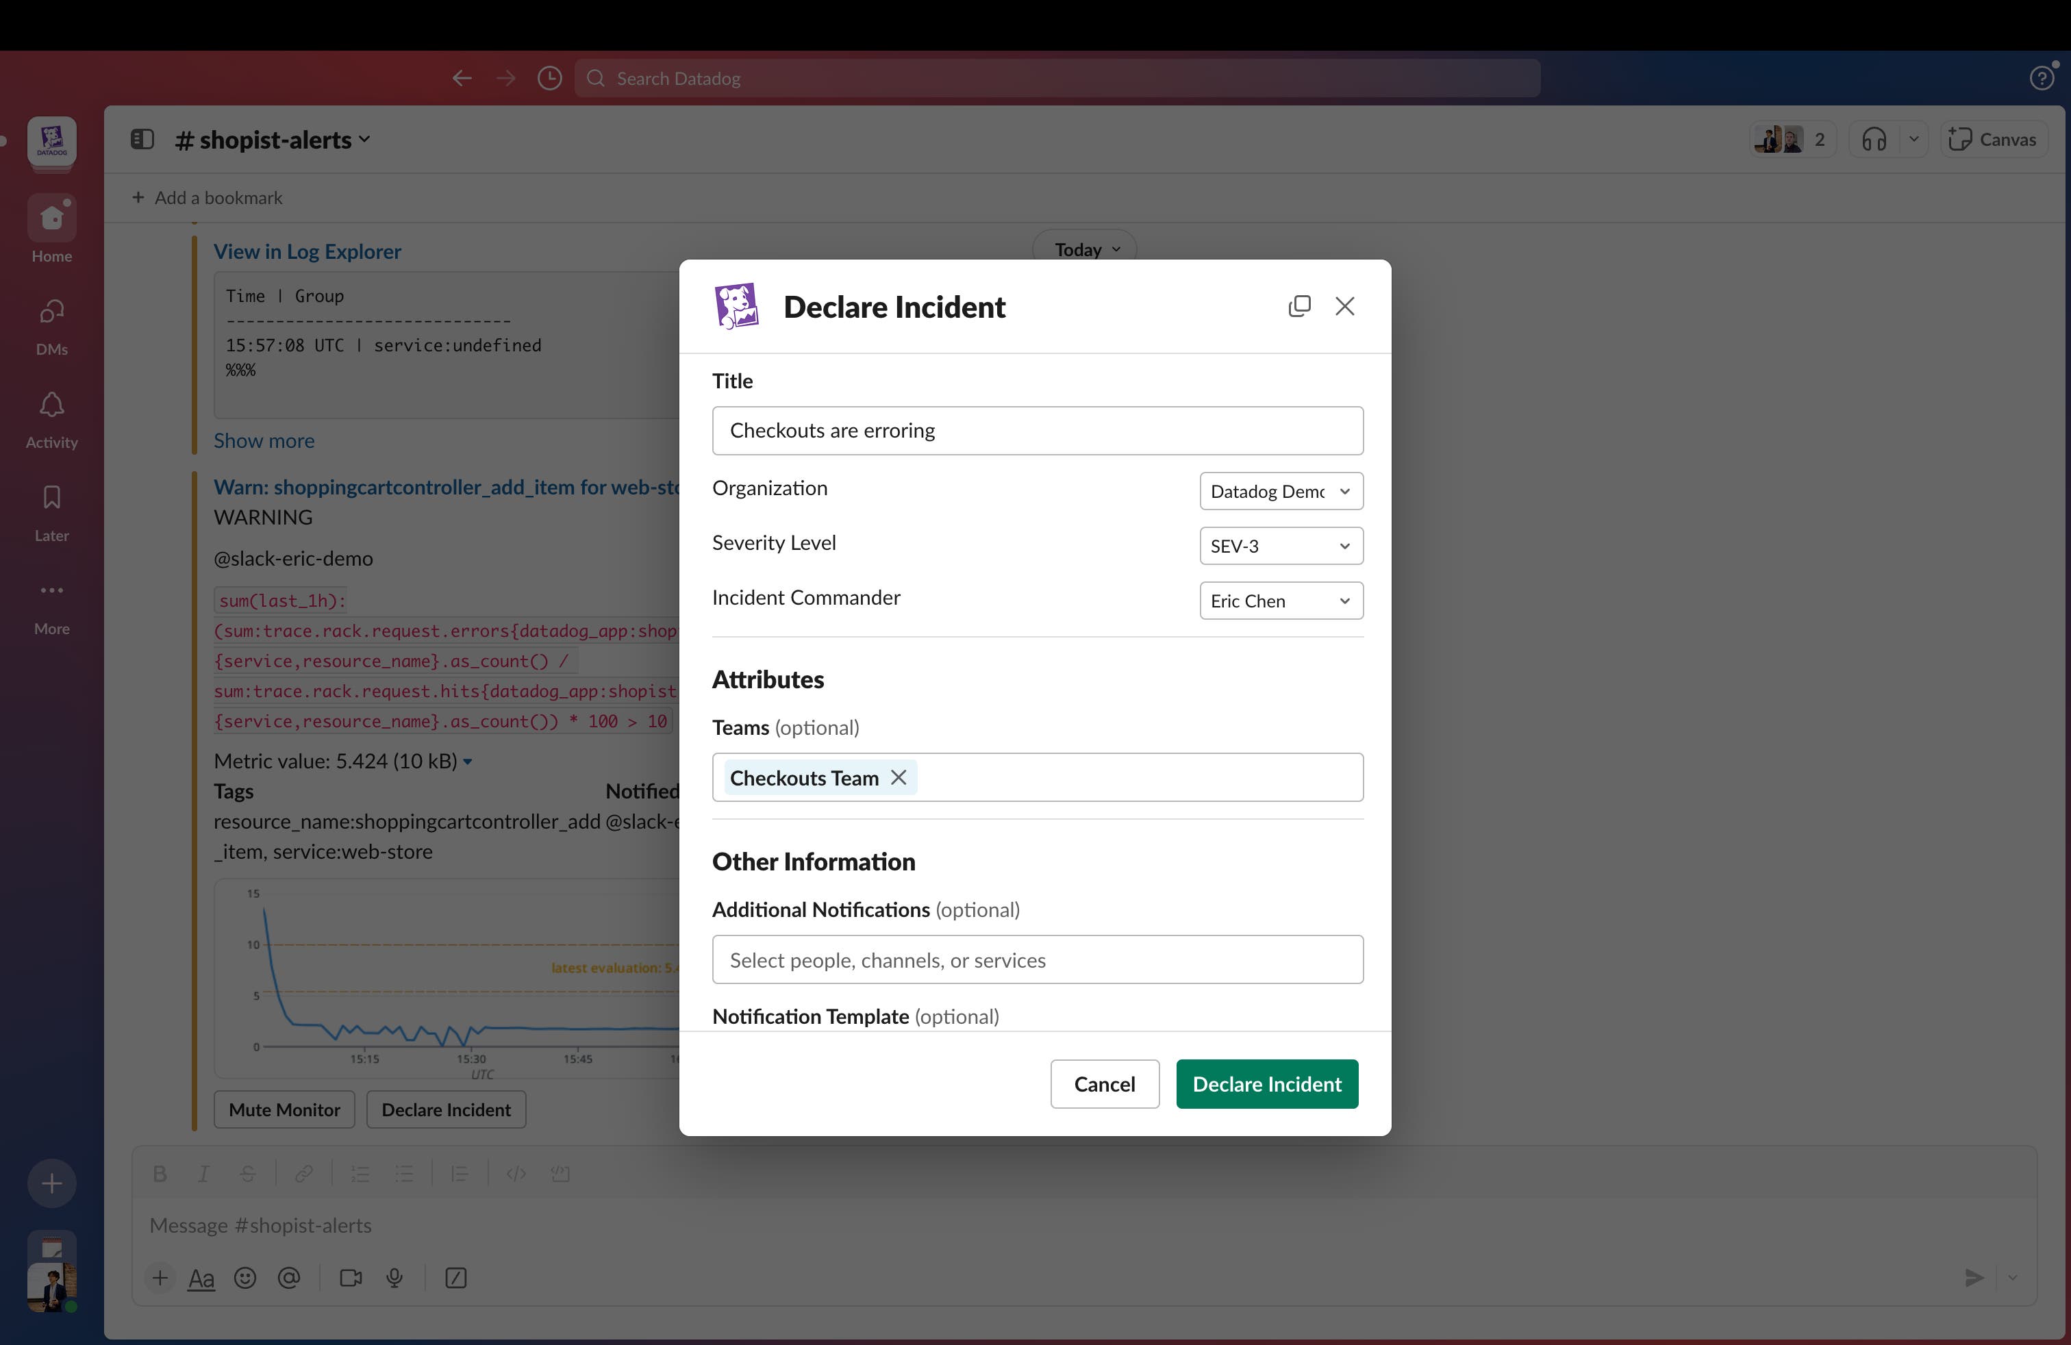Remove the Checkouts Team tag
Screen dimensions: 2071x1345
tap(899, 777)
